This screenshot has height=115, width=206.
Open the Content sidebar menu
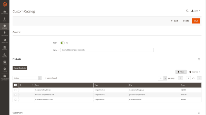5,48
